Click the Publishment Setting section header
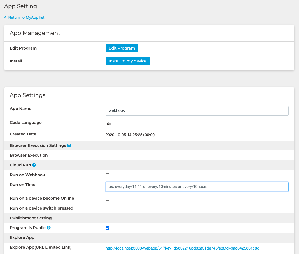The width and height of the screenshot is (299, 254). 31,218
